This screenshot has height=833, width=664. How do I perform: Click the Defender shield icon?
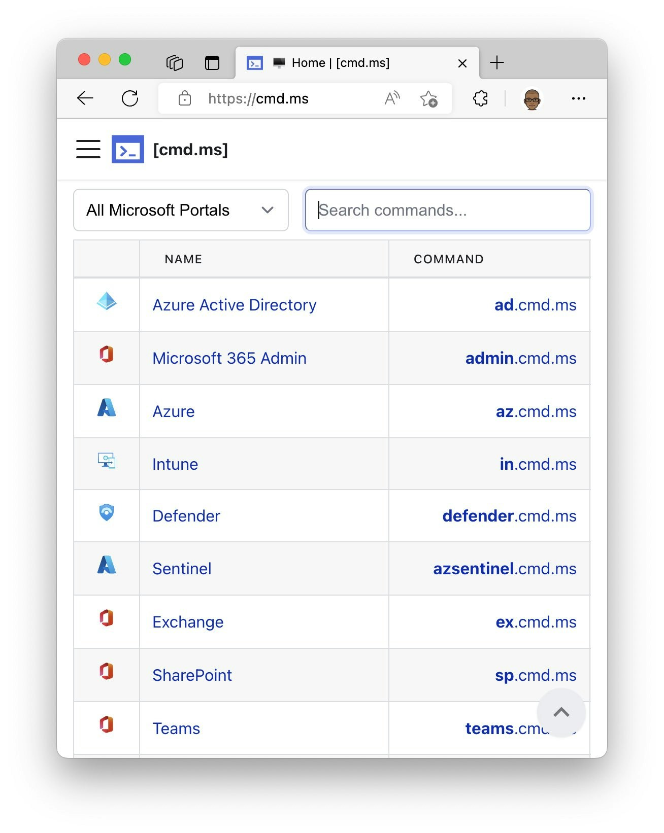(107, 512)
